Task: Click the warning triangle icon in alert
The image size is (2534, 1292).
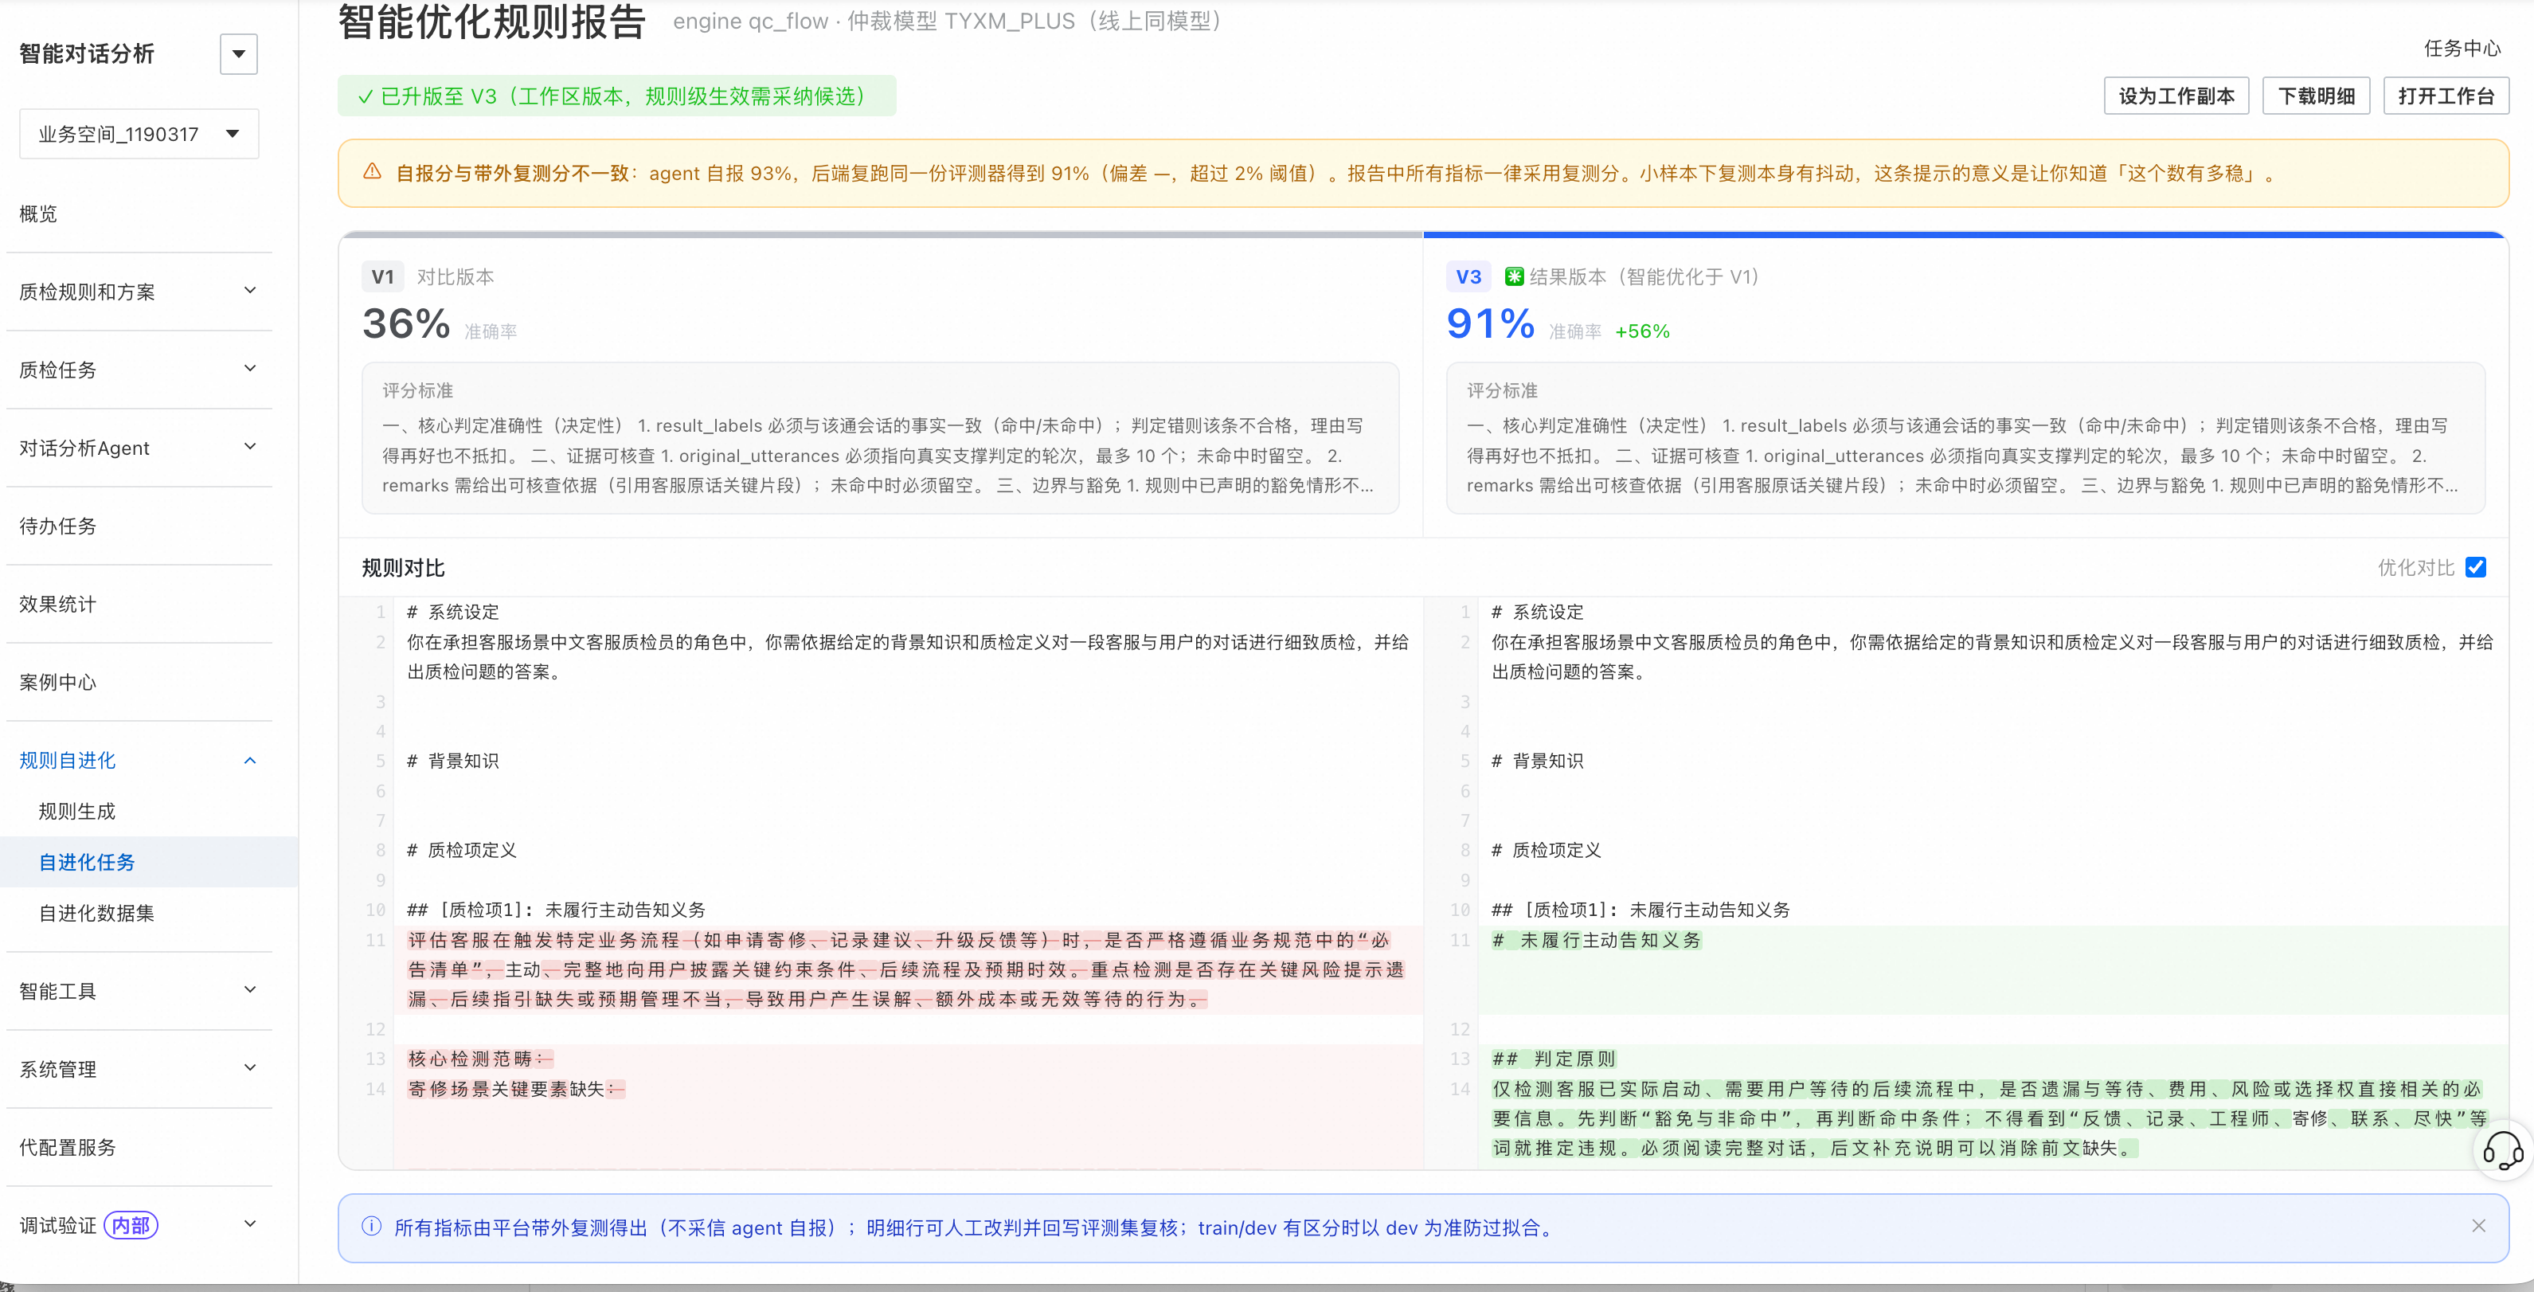Action: pos(372,172)
